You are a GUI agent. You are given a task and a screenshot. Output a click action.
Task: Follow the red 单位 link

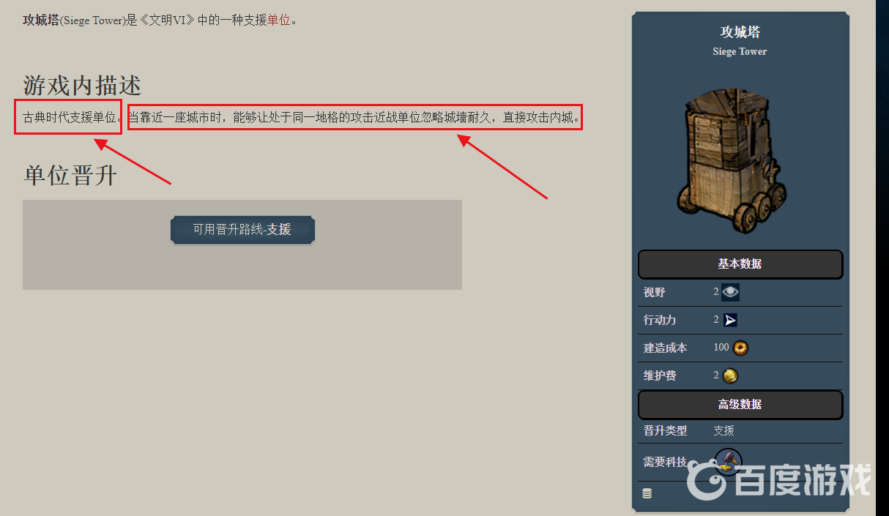coord(279,20)
